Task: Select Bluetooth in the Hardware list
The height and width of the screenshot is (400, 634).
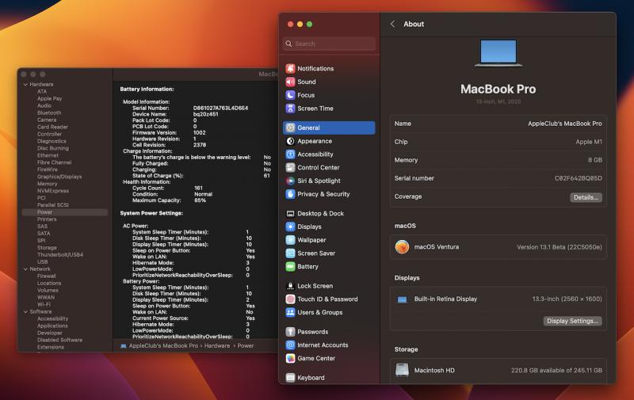Action: coord(49,112)
